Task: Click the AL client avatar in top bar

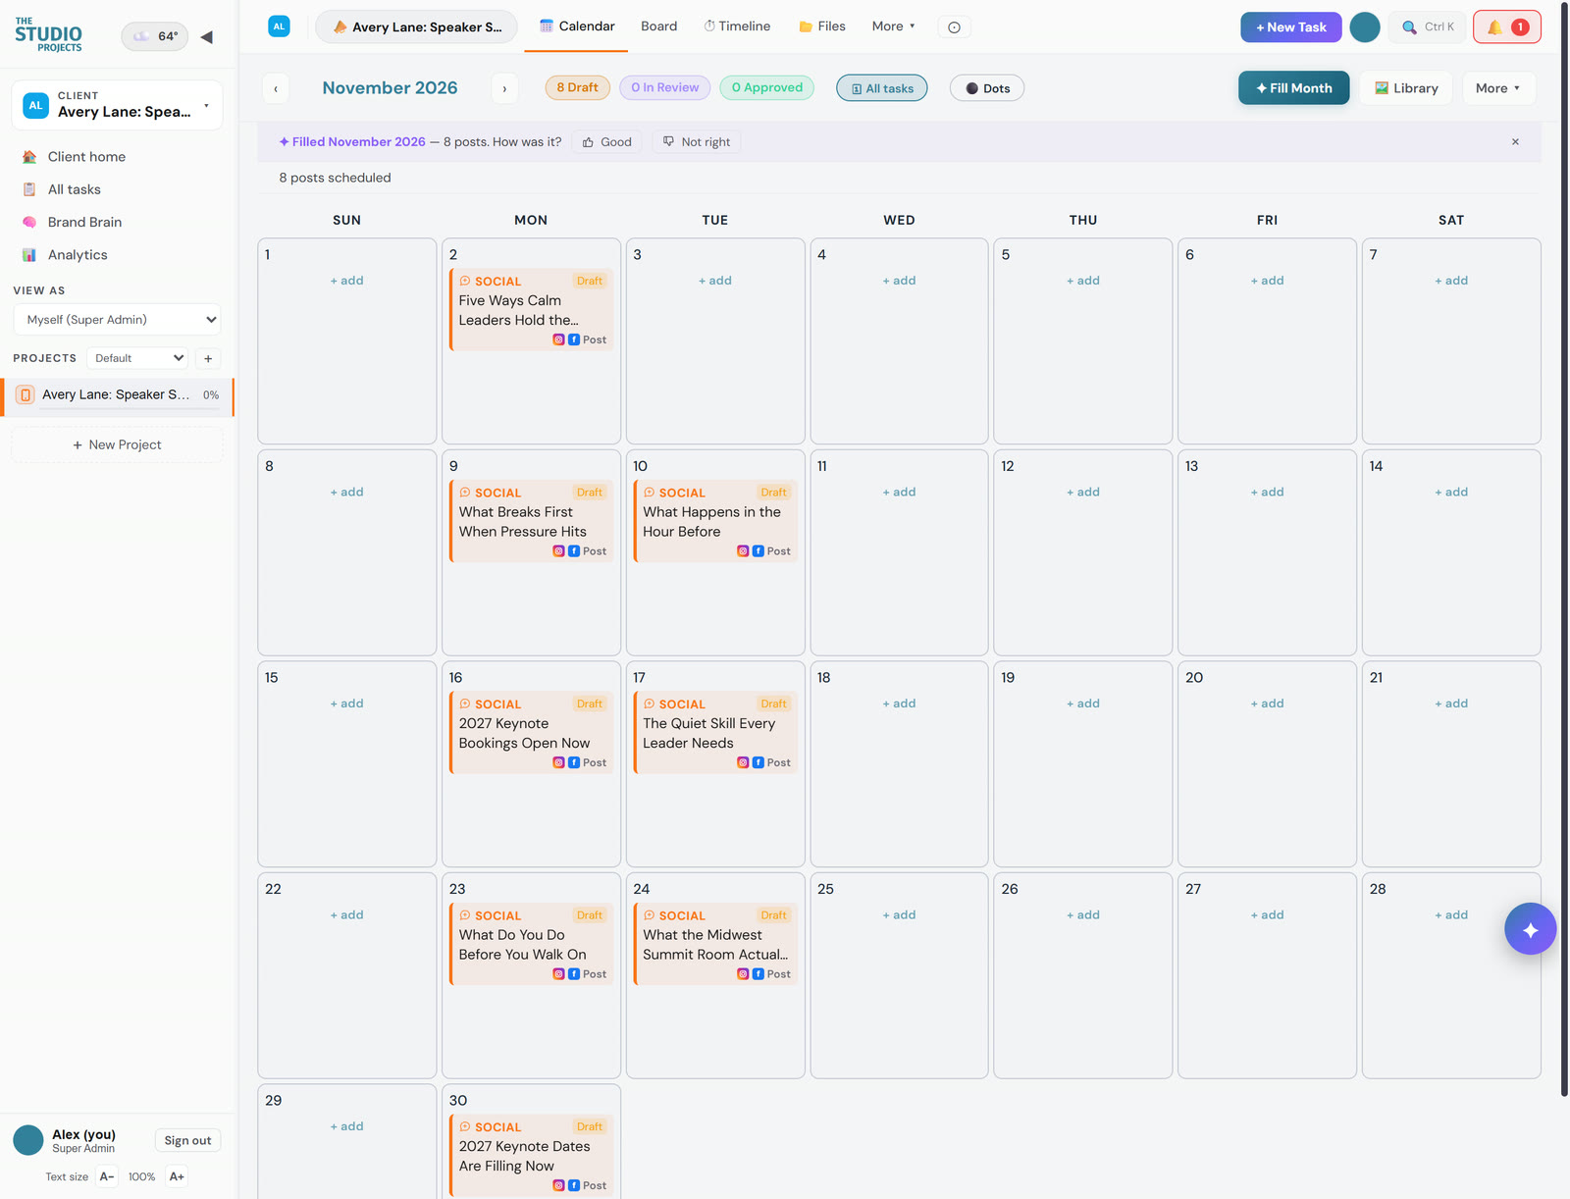Action: pyautogui.click(x=279, y=26)
